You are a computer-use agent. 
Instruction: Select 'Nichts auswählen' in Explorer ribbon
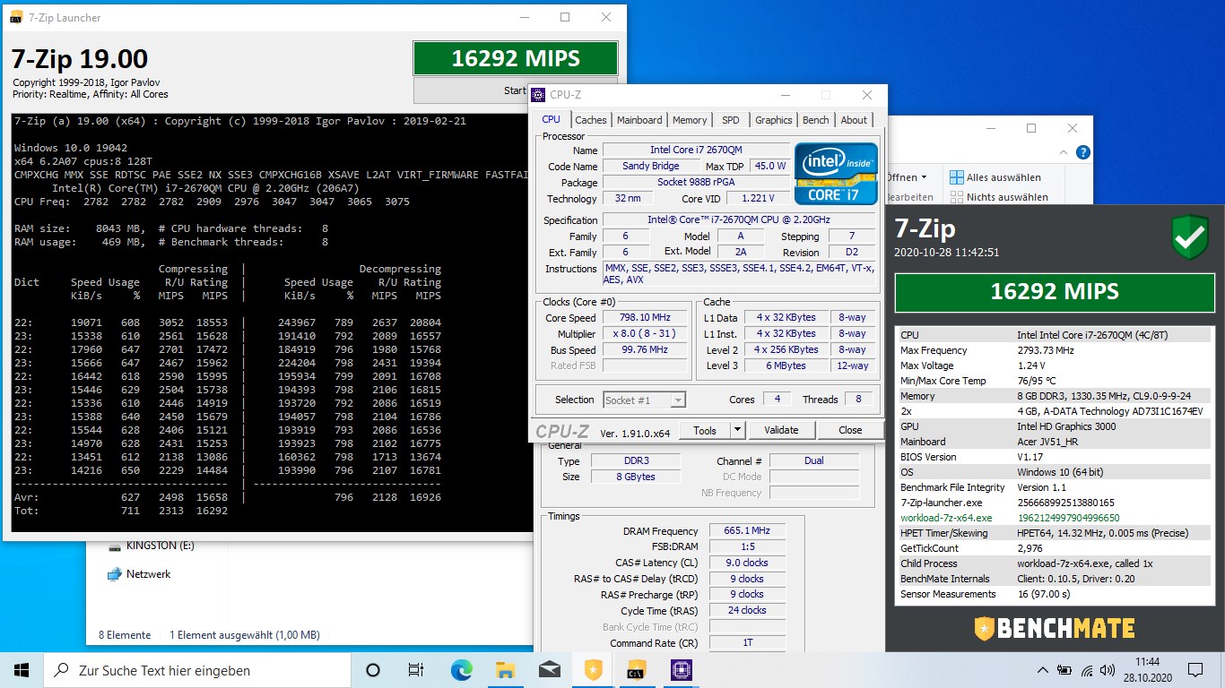[998, 197]
